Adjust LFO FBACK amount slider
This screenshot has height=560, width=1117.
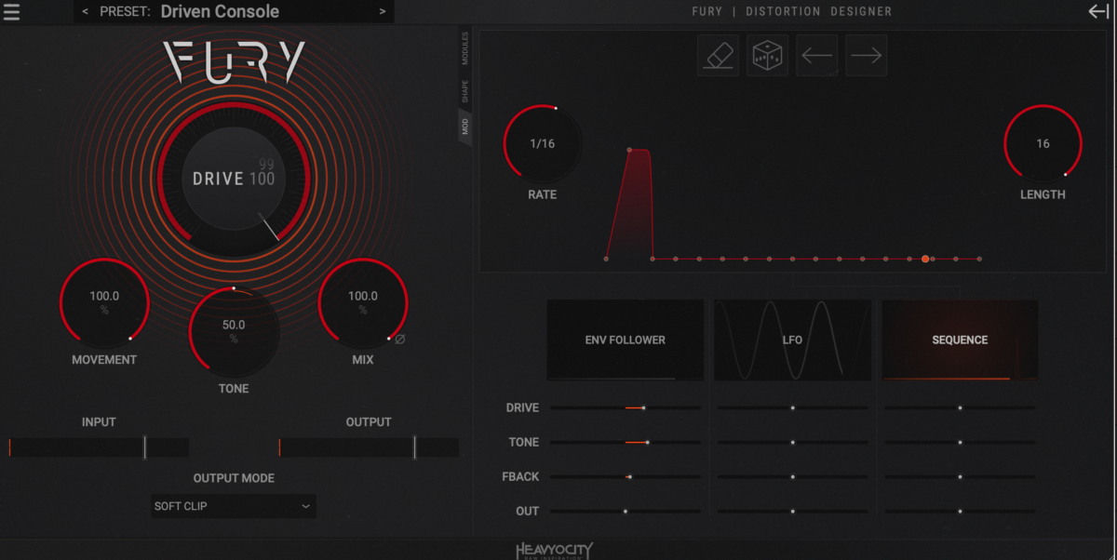point(792,476)
